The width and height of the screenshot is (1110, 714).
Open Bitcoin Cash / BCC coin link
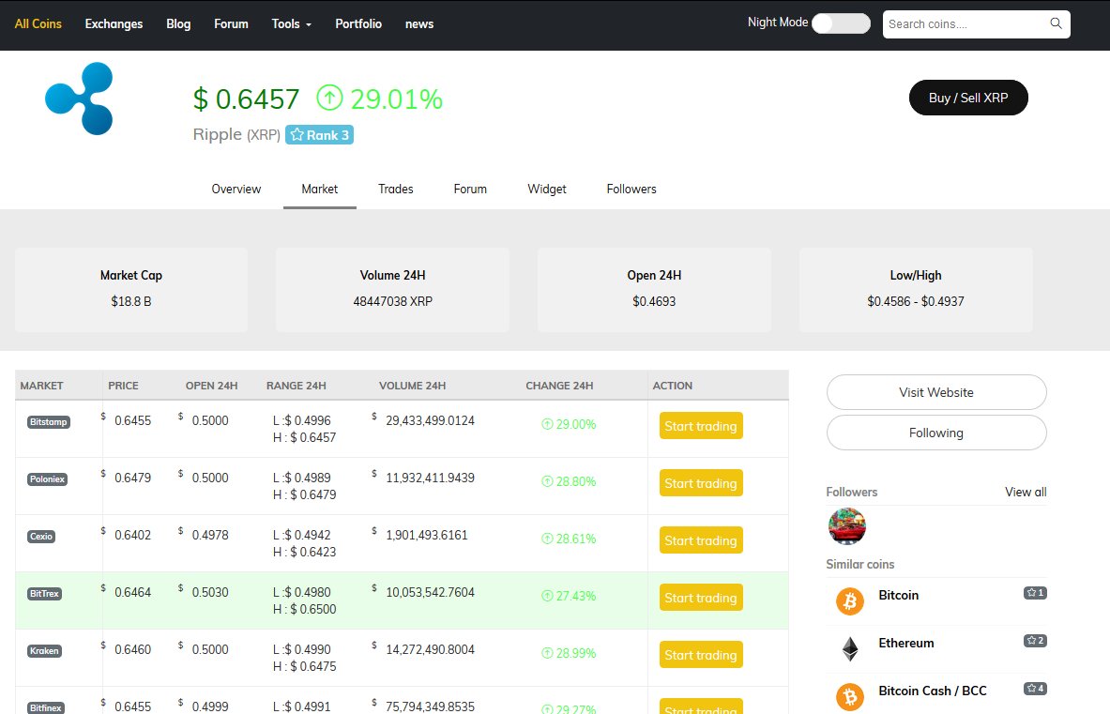(933, 691)
